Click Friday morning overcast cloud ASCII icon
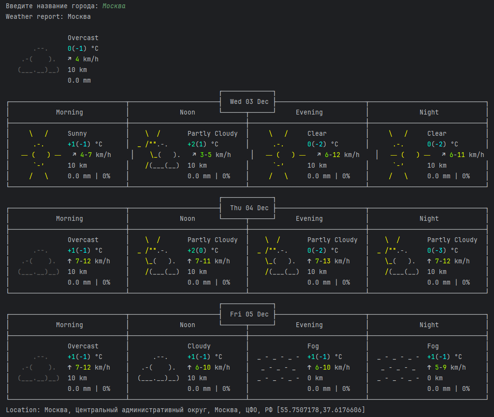The width and height of the screenshot is (494, 417). [39, 367]
